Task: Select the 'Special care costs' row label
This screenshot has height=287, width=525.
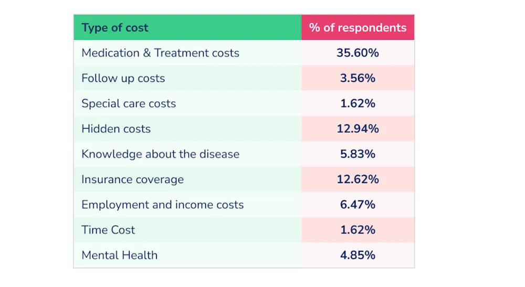Action: [129, 104]
